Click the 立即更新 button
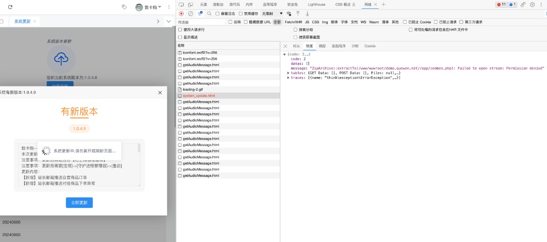547x242 pixels. click(79, 202)
